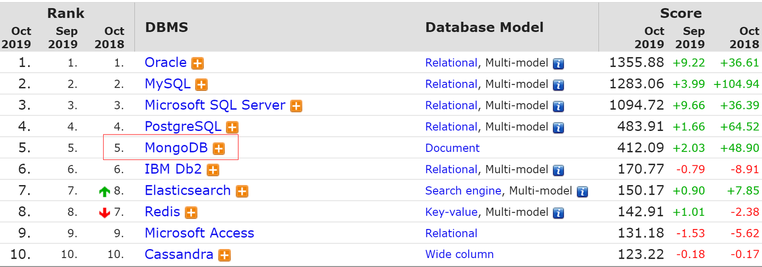Click the plus icon beside MySQL
The height and width of the screenshot is (267, 762).
tap(201, 84)
